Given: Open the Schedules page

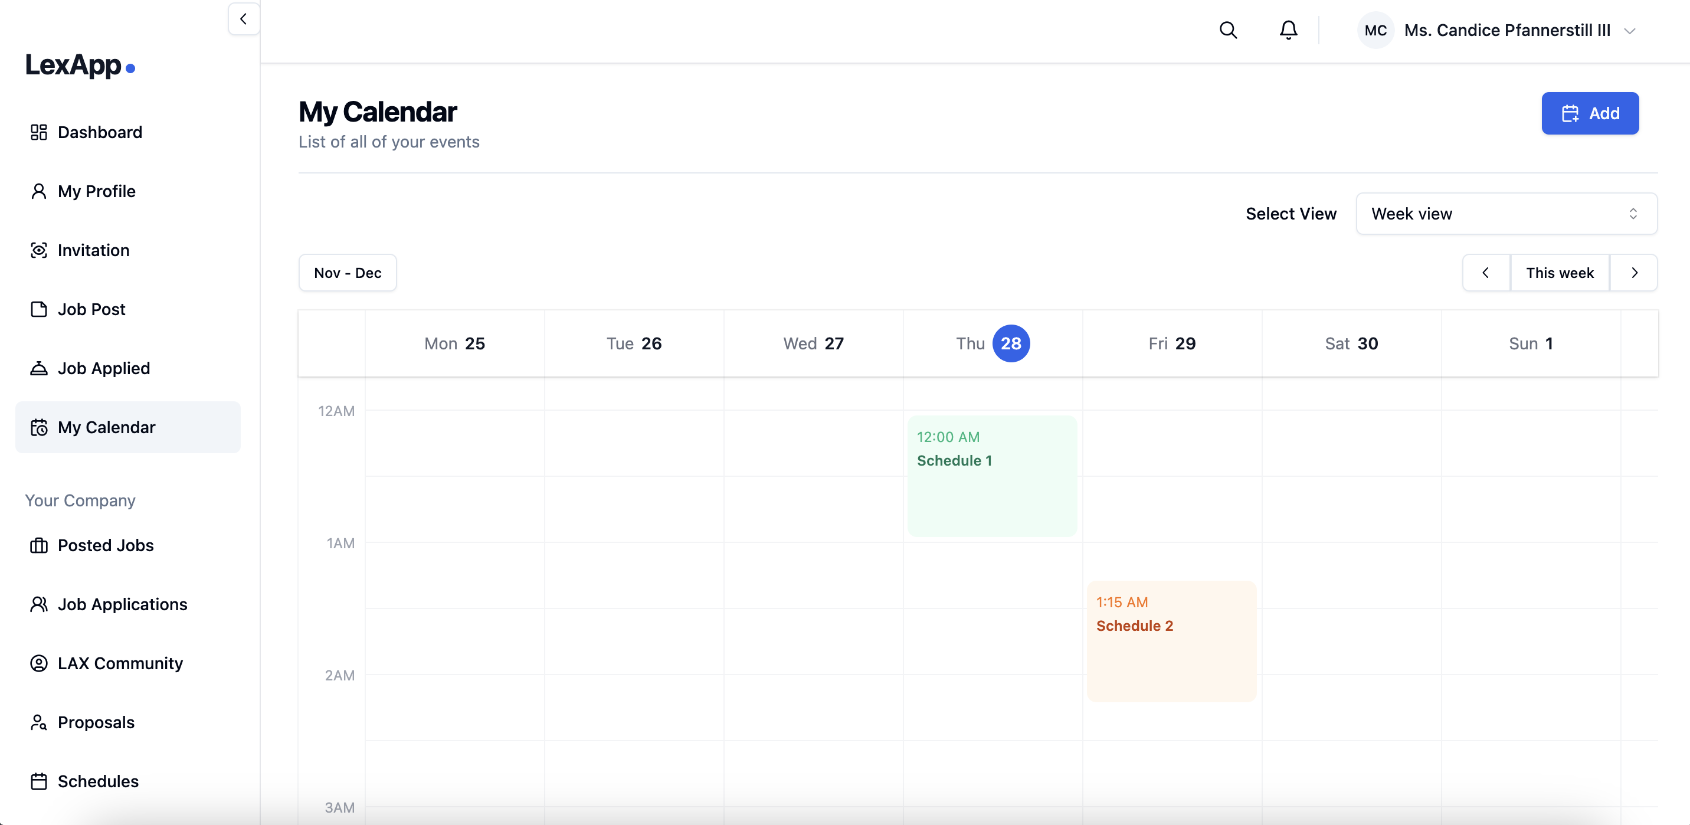Looking at the screenshot, I should pyautogui.click(x=128, y=782).
